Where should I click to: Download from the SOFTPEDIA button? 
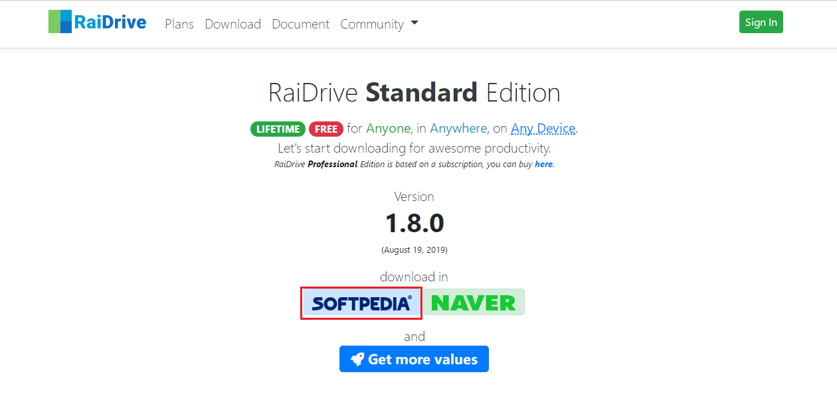361,303
